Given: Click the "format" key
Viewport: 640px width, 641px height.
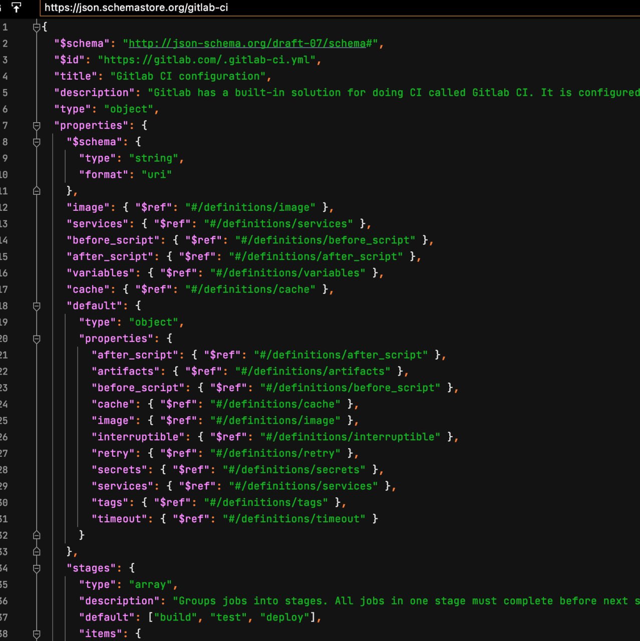Looking at the screenshot, I should pyautogui.click(x=104, y=174).
